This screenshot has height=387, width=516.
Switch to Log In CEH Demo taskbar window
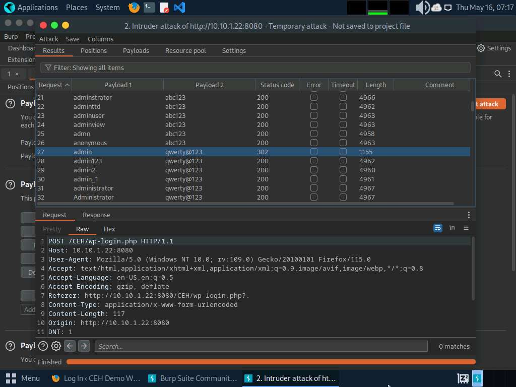tap(96, 378)
